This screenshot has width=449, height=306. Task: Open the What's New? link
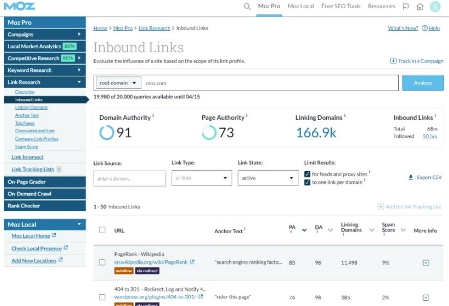[403, 28]
